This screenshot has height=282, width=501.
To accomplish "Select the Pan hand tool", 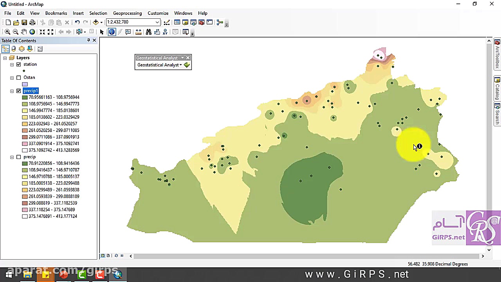I will point(24,32).
